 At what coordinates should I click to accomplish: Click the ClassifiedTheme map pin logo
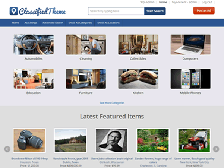(x=14, y=11)
